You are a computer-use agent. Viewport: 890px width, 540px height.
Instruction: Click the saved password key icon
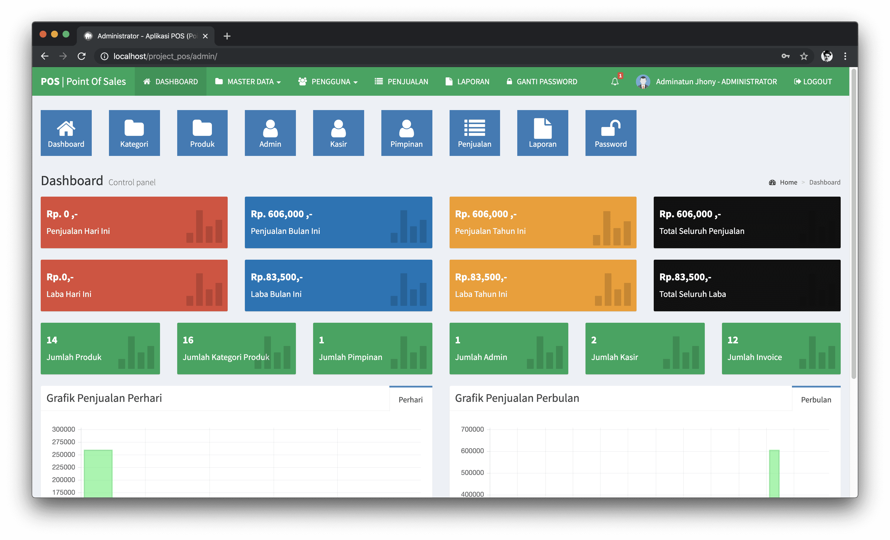click(x=786, y=56)
